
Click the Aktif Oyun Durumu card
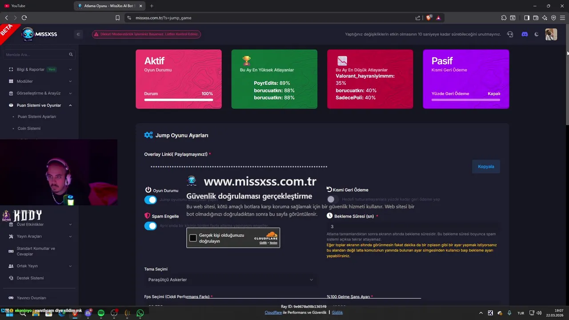(x=179, y=79)
